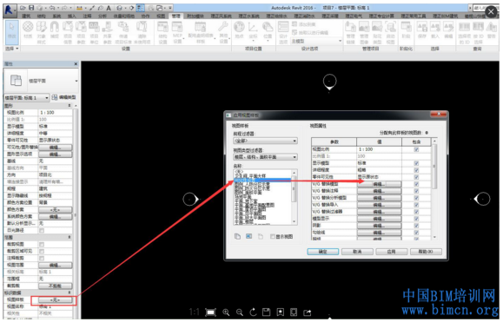The height and width of the screenshot is (322, 503).
Task: Open the view type filter dropdown
Action: 265,157
